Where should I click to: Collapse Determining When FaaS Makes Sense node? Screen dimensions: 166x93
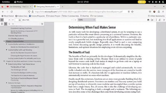6,64
